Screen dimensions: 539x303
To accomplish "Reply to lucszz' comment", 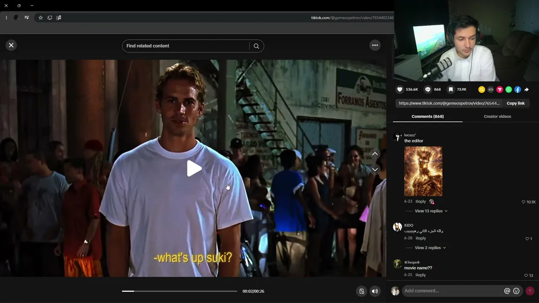I will tap(421, 202).
